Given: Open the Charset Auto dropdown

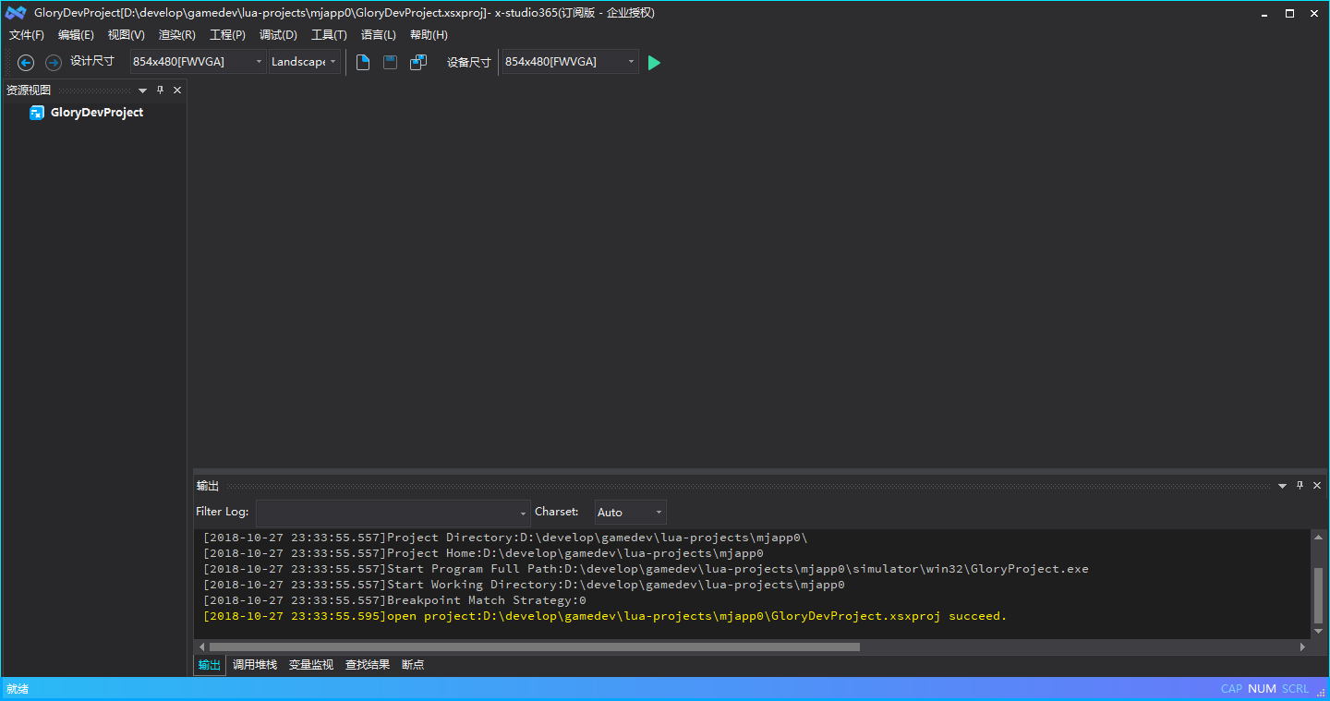Looking at the screenshot, I should (659, 513).
